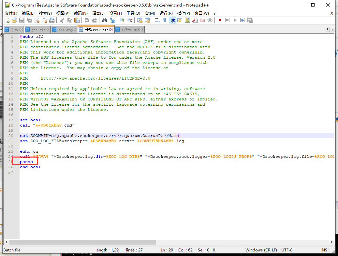The height and width of the screenshot is (256, 338).
Task: Save all open files
Action: 30,20
